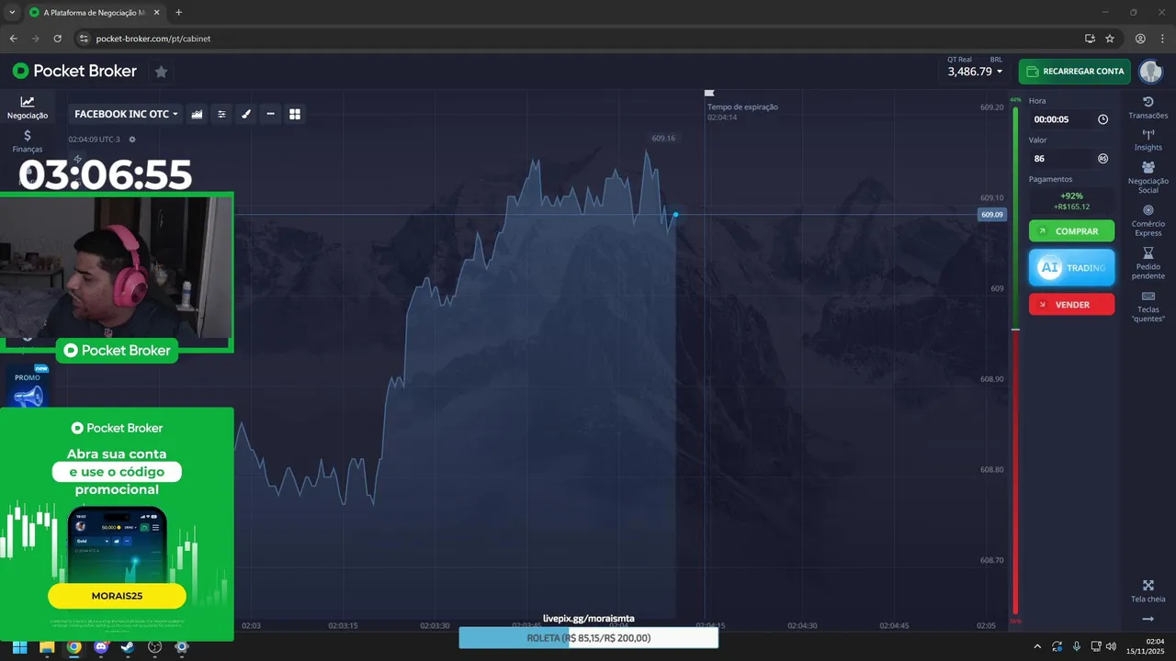Change the chart type with area icon
Viewport: 1176px width, 661px height.
[197, 114]
